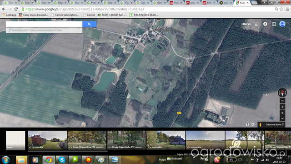Zoom out on the map

282,118
